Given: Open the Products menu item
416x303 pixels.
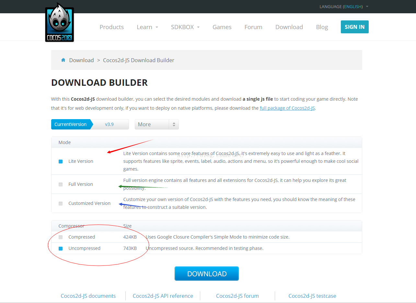Looking at the screenshot, I should click(112, 27).
